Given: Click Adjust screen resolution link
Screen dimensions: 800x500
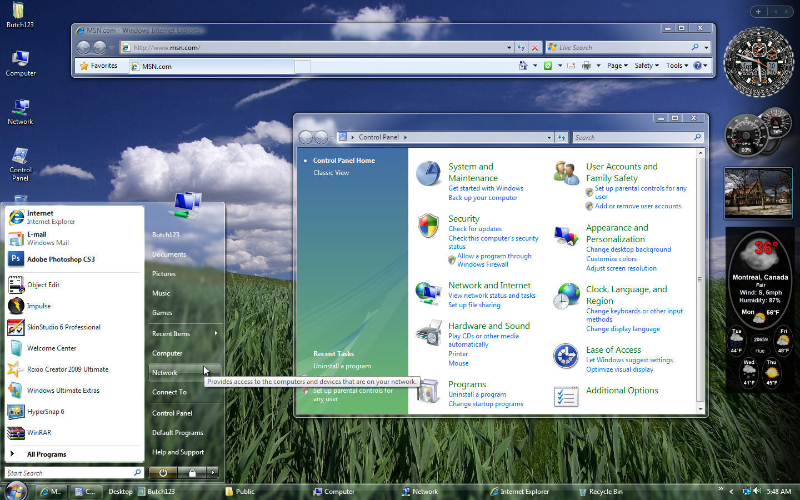Looking at the screenshot, I should [x=621, y=268].
